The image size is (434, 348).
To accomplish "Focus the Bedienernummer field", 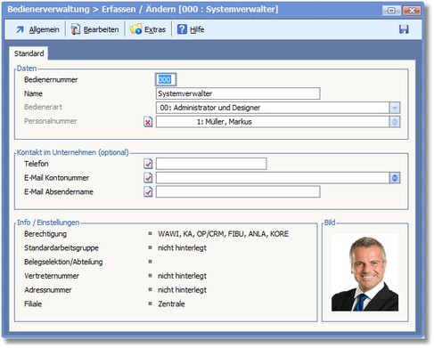I will tap(166, 79).
